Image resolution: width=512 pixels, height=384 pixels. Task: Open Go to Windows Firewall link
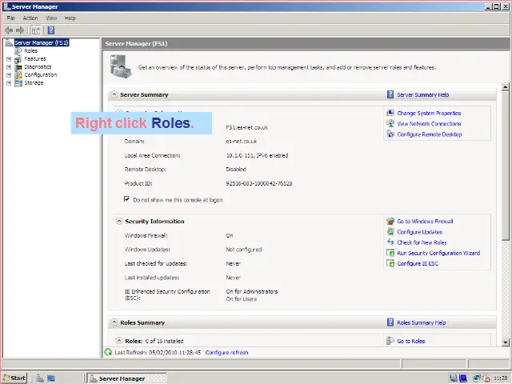[425, 222]
